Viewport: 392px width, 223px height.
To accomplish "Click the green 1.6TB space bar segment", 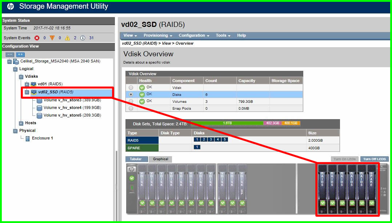I will pyautogui.click(x=227, y=123).
